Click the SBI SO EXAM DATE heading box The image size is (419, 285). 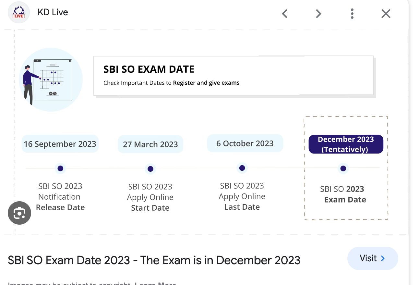[233, 76]
